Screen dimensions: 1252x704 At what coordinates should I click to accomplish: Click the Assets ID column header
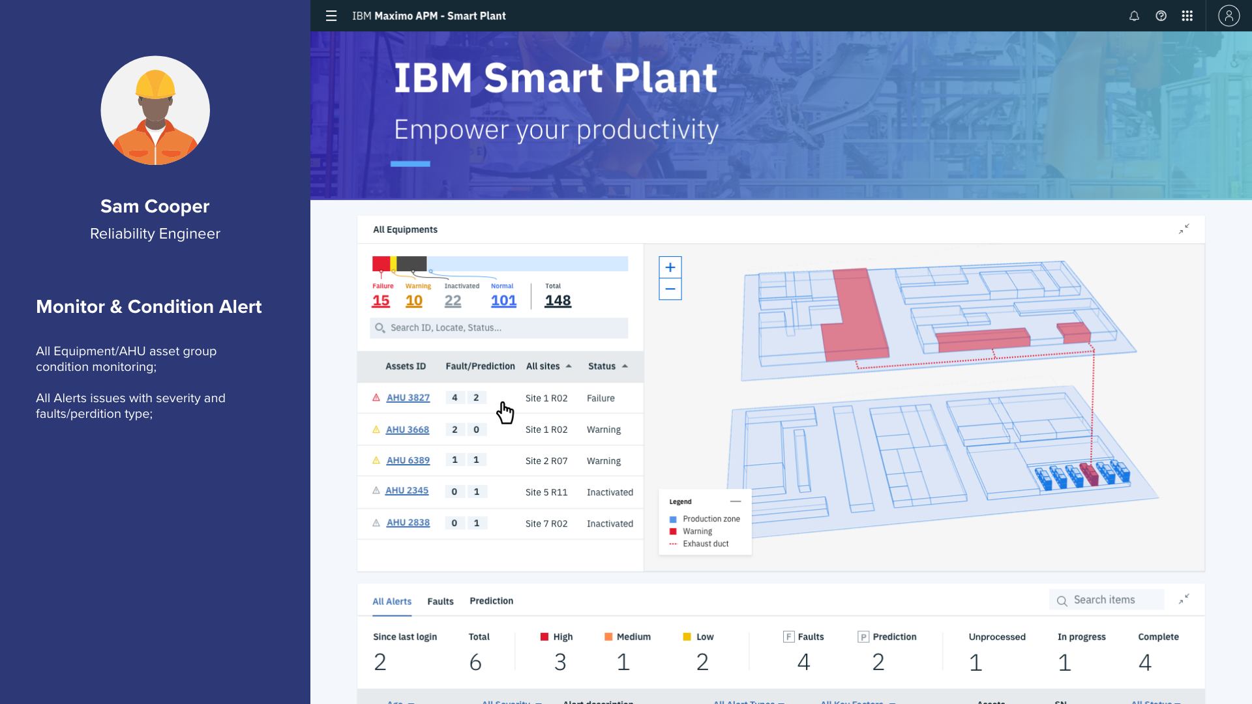(406, 366)
